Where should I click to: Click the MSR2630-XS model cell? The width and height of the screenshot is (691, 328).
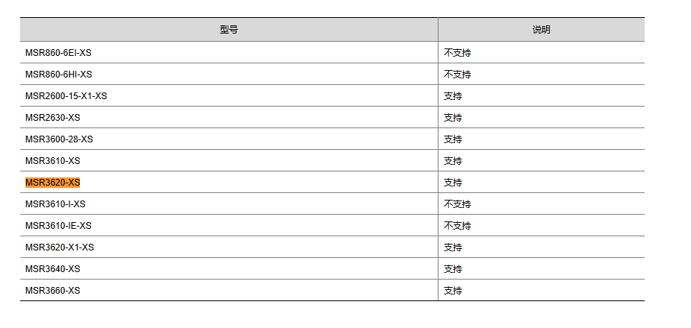click(x=52, y=118)
